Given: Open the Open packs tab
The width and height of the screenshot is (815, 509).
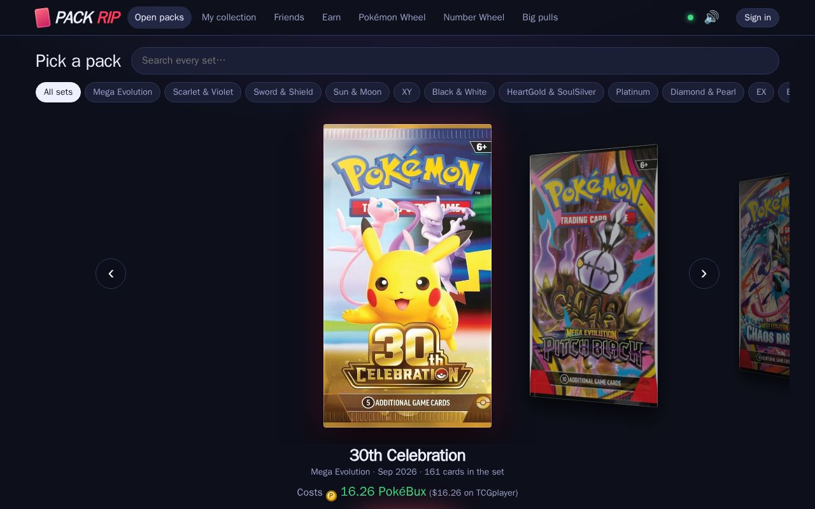Looking at the screenshot, I should pos(159,17).
